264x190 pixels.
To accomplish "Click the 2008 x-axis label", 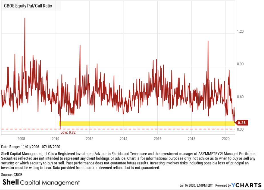I will click(21, 139).
